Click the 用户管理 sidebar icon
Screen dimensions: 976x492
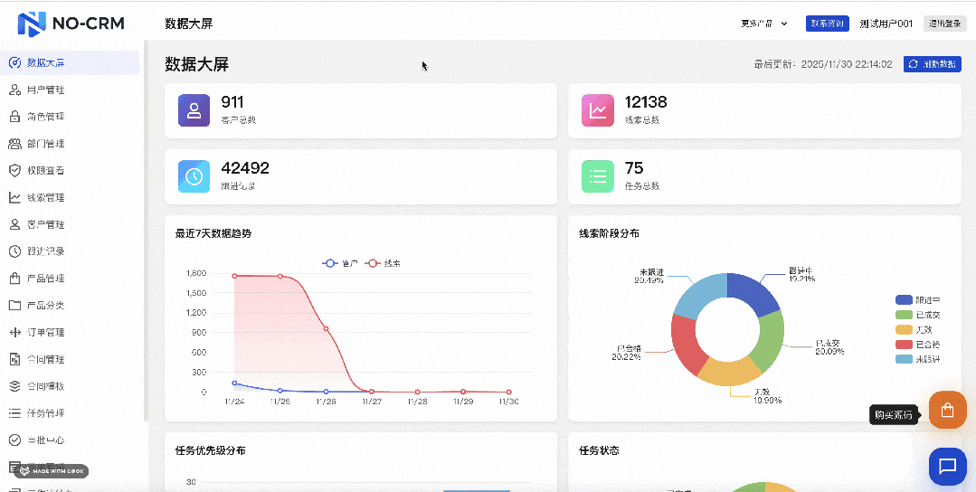(15, 90)
